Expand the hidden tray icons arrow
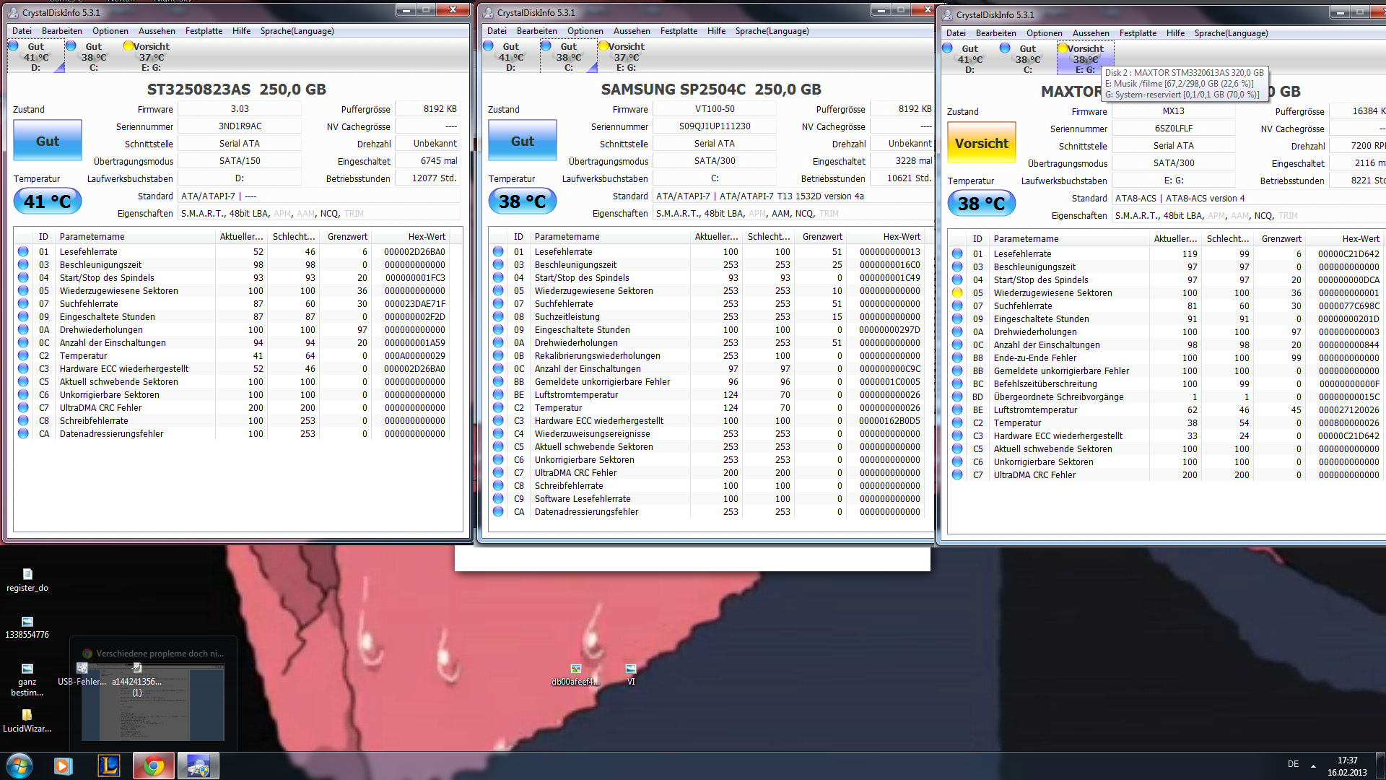Screen dimensions: 1386x780 click(x=1313, y=766)
